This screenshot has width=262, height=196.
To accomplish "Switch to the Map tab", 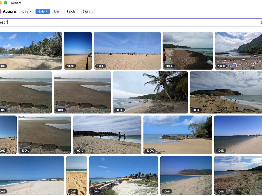I will click(x=57, y=11).
